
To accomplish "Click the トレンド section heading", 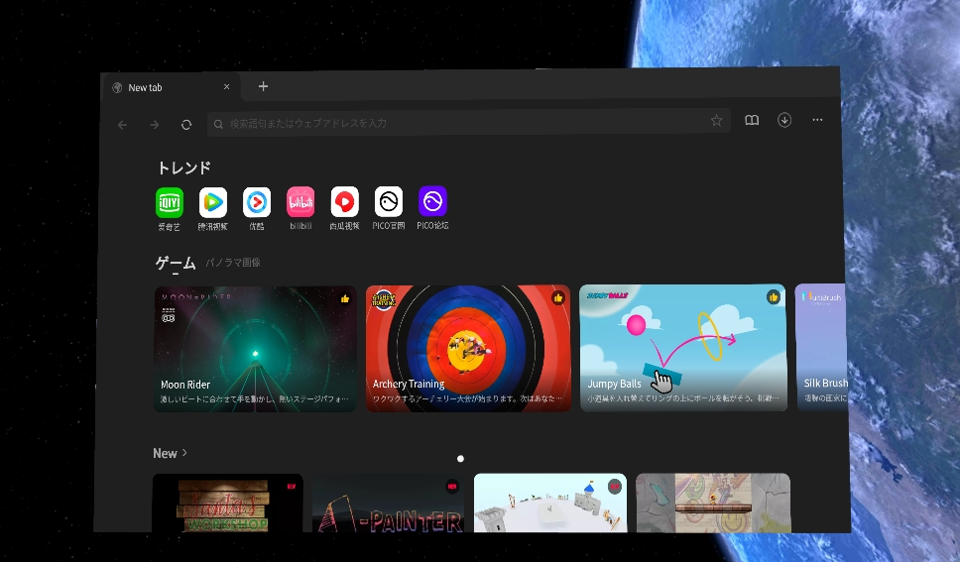I will [x=184, y=168].
